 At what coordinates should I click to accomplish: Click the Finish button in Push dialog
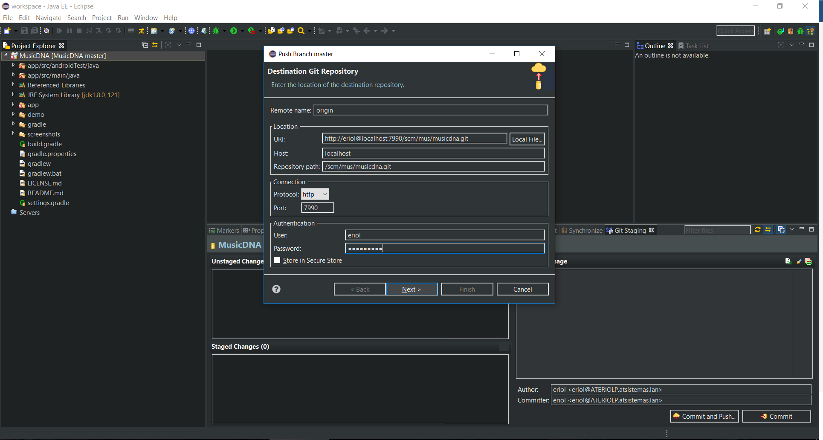(467, 289)
